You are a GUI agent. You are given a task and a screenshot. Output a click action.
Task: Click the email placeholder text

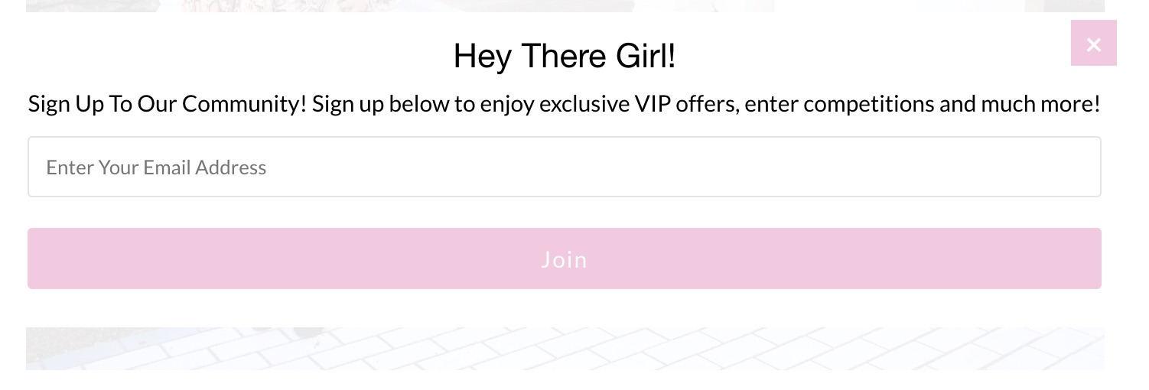tap(156, 167)
